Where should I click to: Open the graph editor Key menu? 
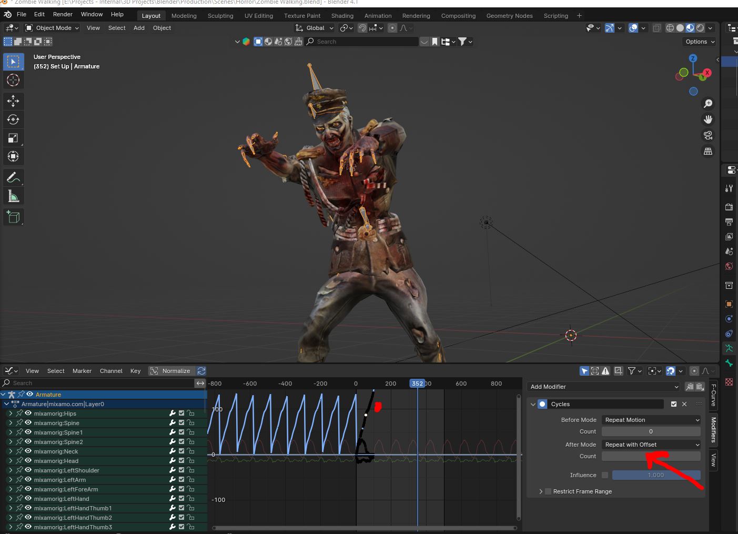point(135,371)
